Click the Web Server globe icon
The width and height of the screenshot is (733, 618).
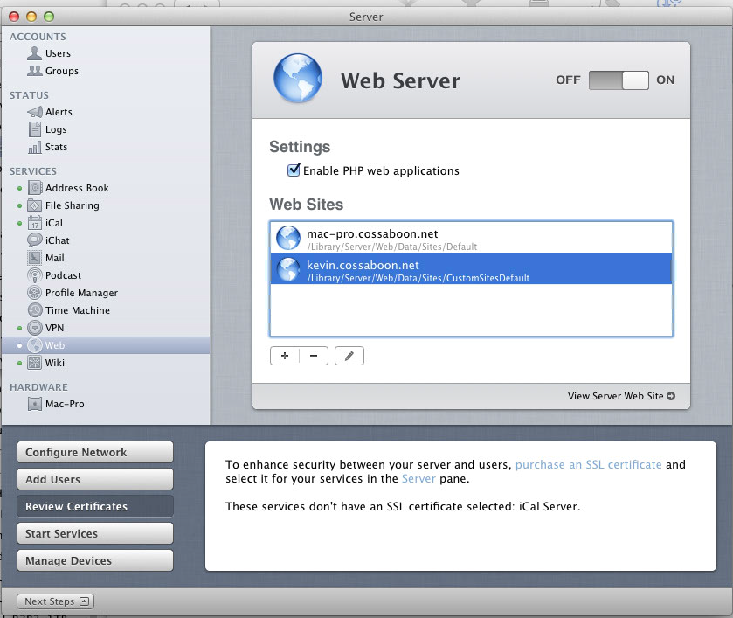click(297, 80)
